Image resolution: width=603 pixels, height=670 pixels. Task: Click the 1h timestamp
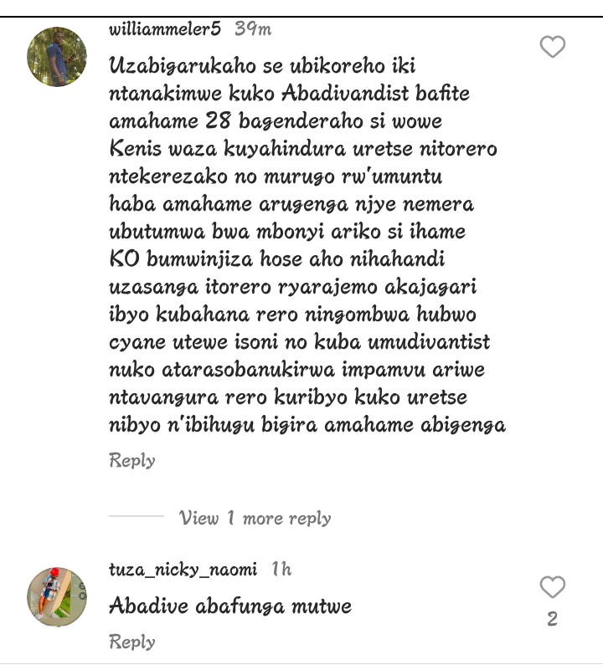281,569
